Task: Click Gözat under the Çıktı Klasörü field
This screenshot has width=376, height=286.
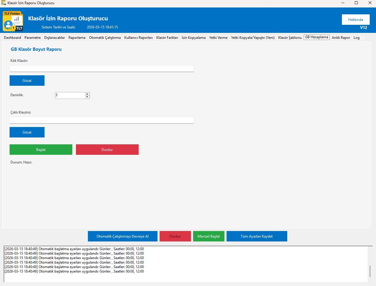Action: [27, 132]
